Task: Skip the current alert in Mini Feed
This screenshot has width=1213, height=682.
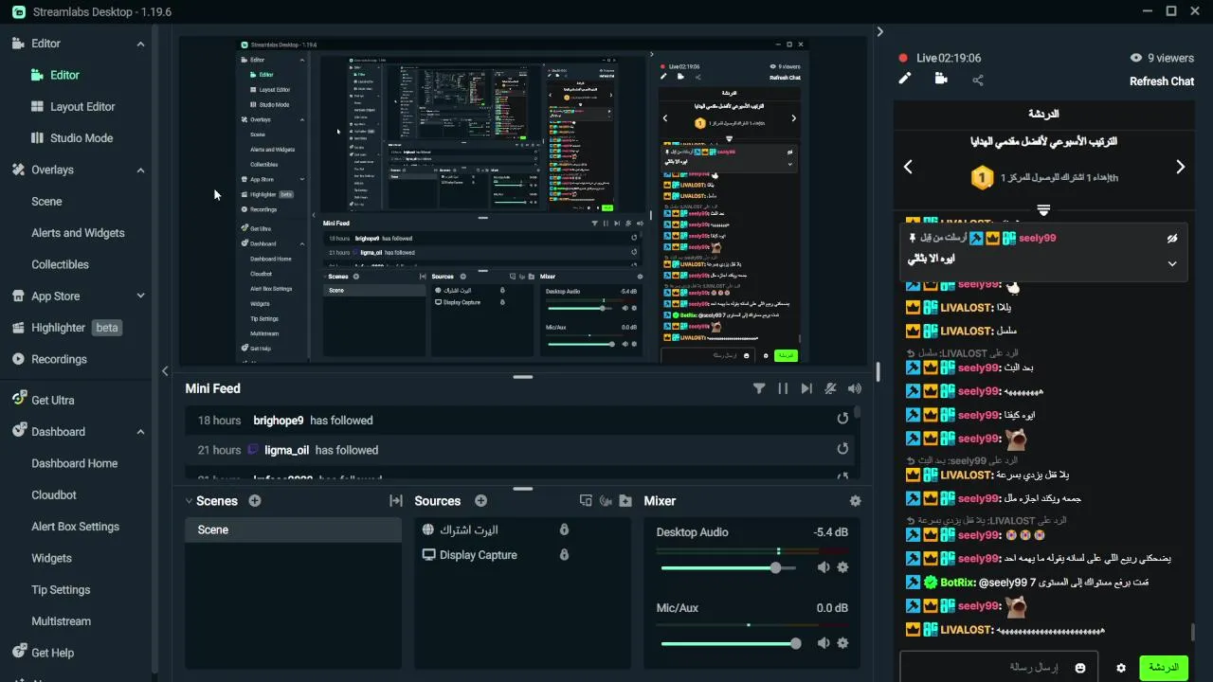Action: 806,388
